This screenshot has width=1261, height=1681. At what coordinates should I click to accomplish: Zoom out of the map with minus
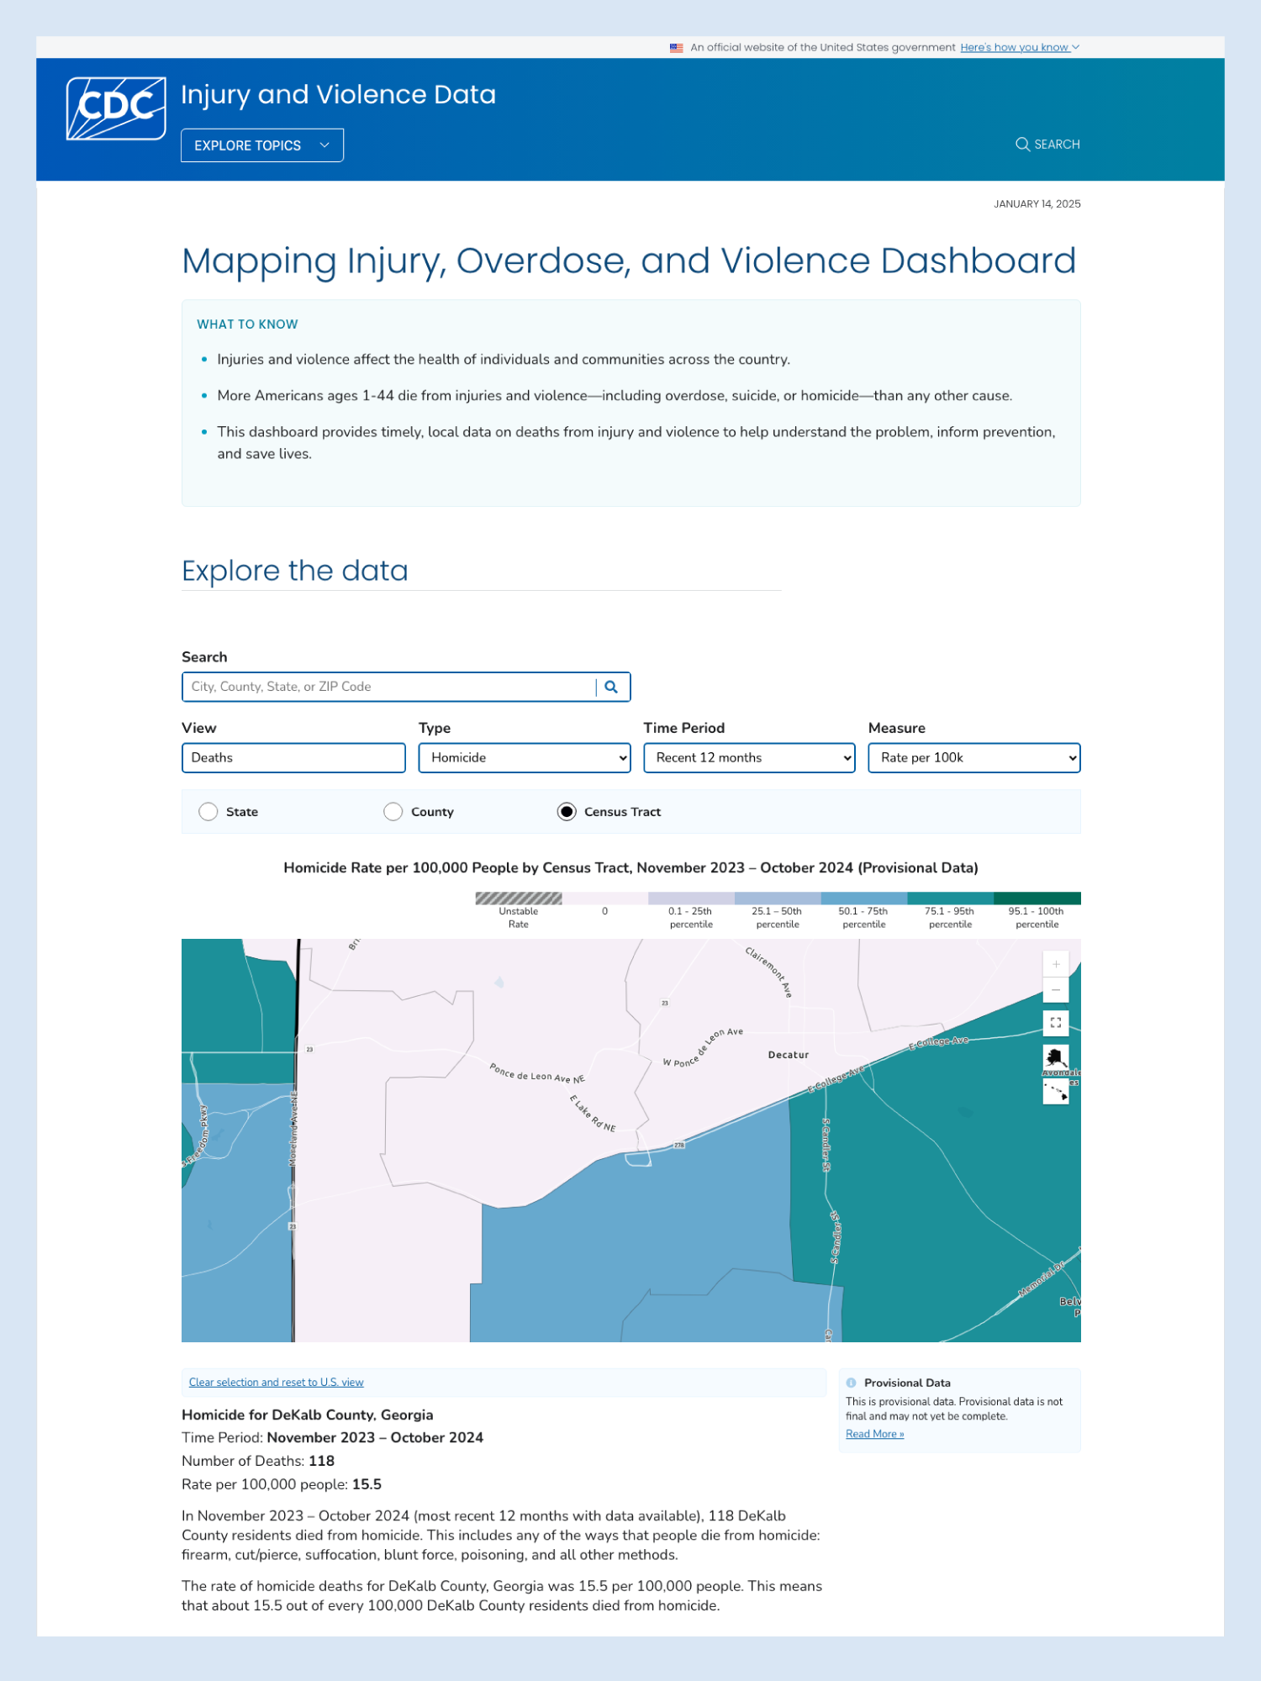pyautogui.click(x=1056, y=990)
